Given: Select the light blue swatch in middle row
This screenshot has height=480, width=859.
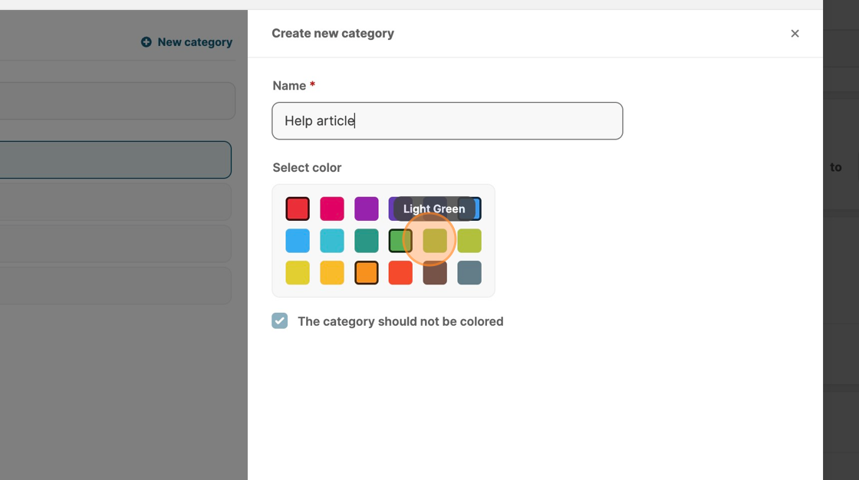Looking at the screenshot, I should tap(298, 241).
